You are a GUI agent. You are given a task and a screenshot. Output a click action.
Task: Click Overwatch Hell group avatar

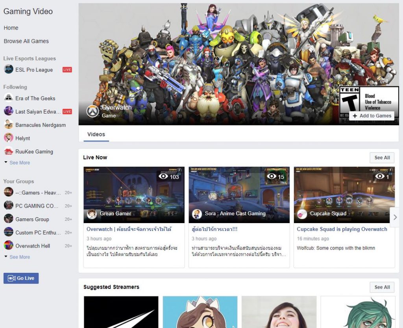[x=9, y=245]
